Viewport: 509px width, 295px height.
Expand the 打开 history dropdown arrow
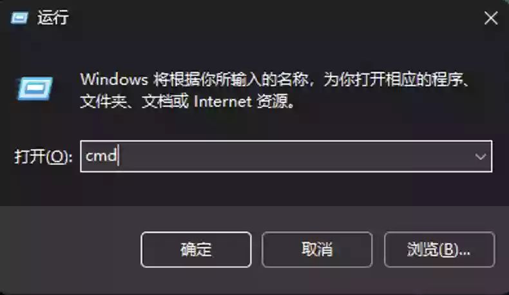tap(481, 157)
